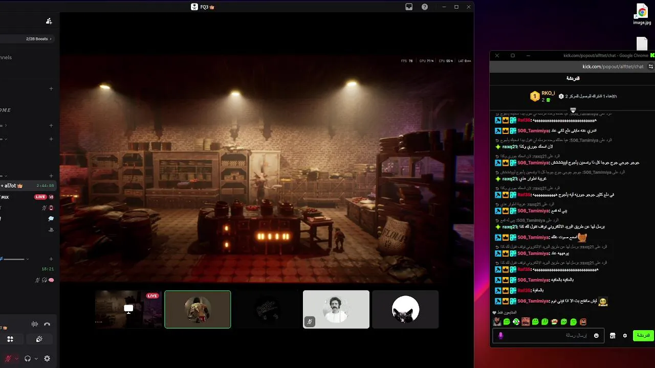Click the chat bubble icon beside voice user
This screenshot has width=655, height=368.
click(x=51, y=219)
